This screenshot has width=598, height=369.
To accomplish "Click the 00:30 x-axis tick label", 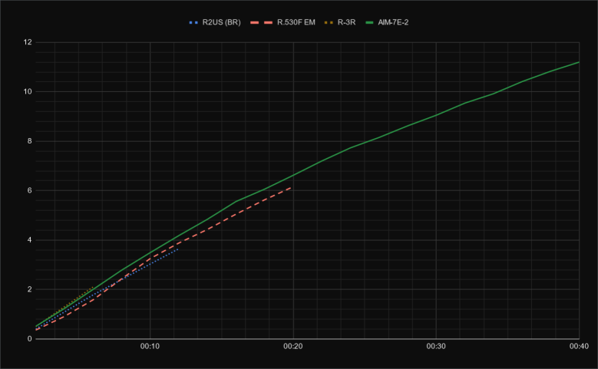I will point(435,348).
